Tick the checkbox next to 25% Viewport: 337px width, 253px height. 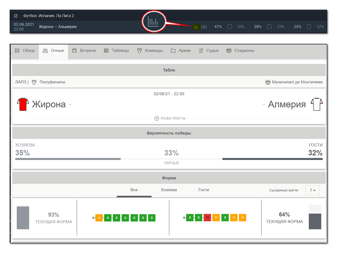309,27
